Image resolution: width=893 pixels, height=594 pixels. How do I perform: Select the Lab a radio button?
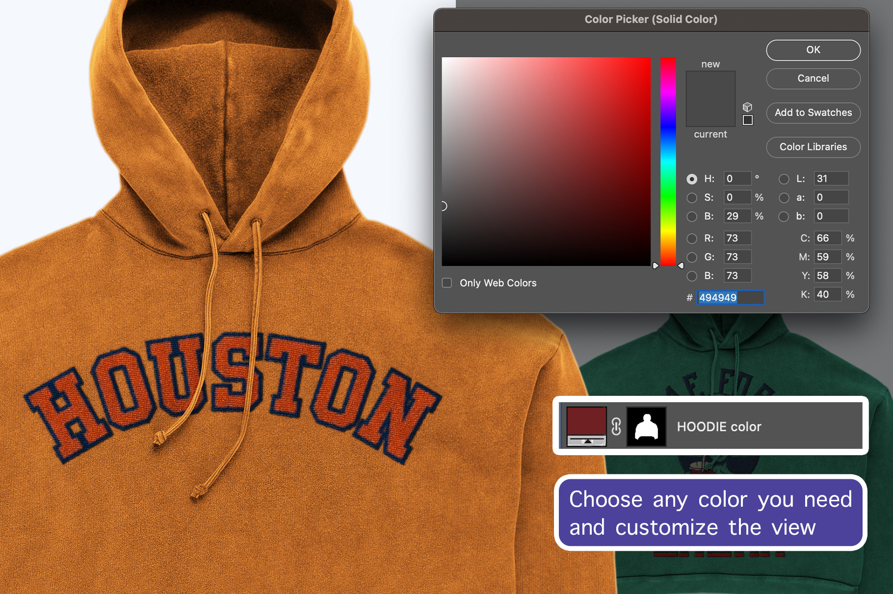point(784,198)
